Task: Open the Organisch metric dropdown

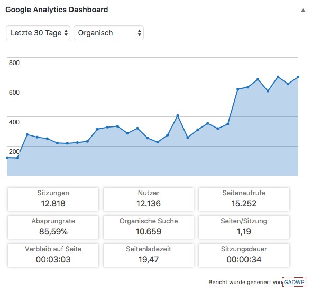Action: click(108, 33)
